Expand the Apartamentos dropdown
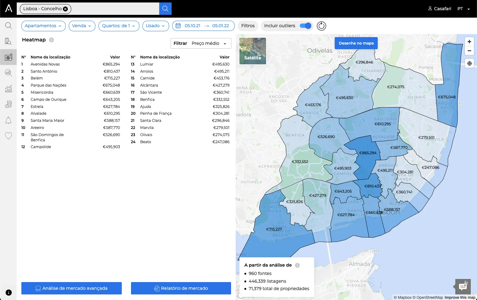Image resolution: width=477 pixels, height=300 pixels. coord(43,26)
